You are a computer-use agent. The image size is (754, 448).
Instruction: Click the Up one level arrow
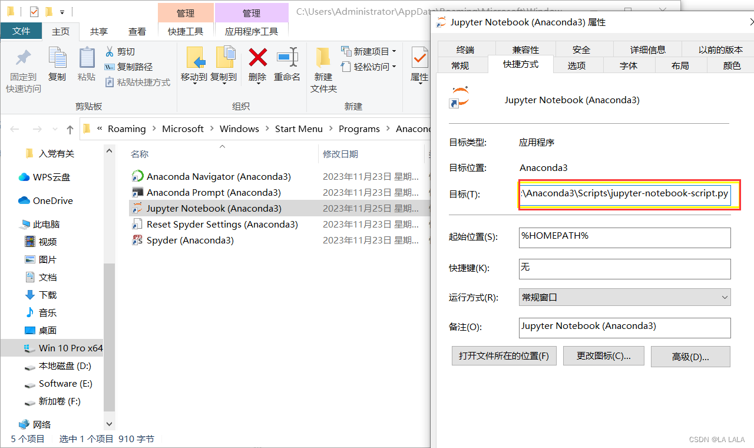click(70, 129)
